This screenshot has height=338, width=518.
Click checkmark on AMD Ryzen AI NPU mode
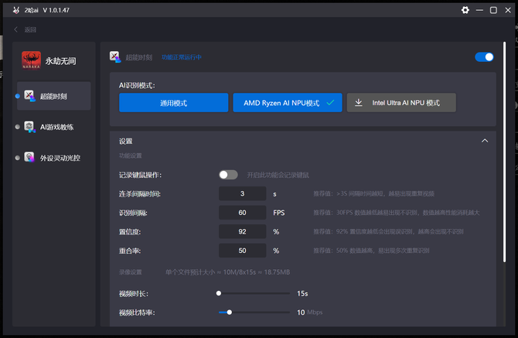[x=330, y=103]
